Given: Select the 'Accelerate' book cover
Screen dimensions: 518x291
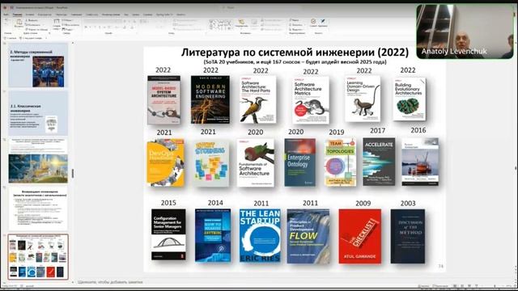Looking at the screenshot, I should (x=379, y=162).
